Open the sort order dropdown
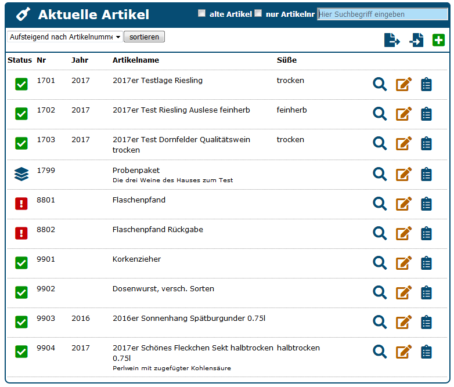Viewport: 454px width, 387px height. 64,37
